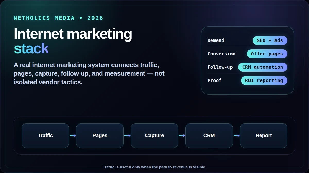The image size is (309, 173).
Task: Click the Follow-up label
Action: [x=220, y=67]
